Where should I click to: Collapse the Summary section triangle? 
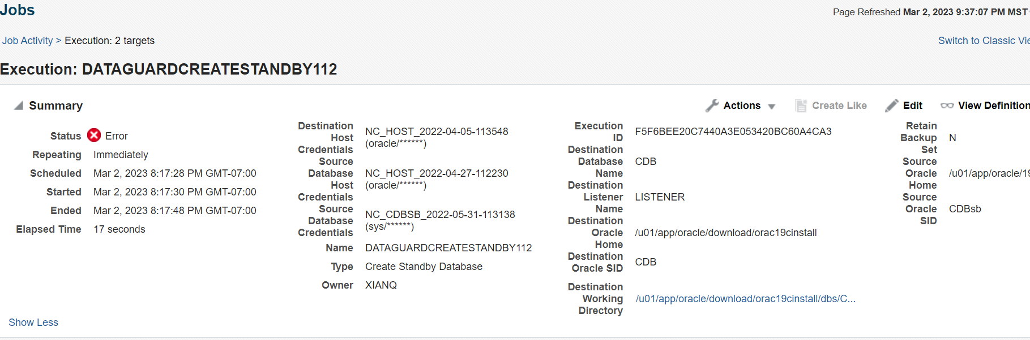[19, 106]
